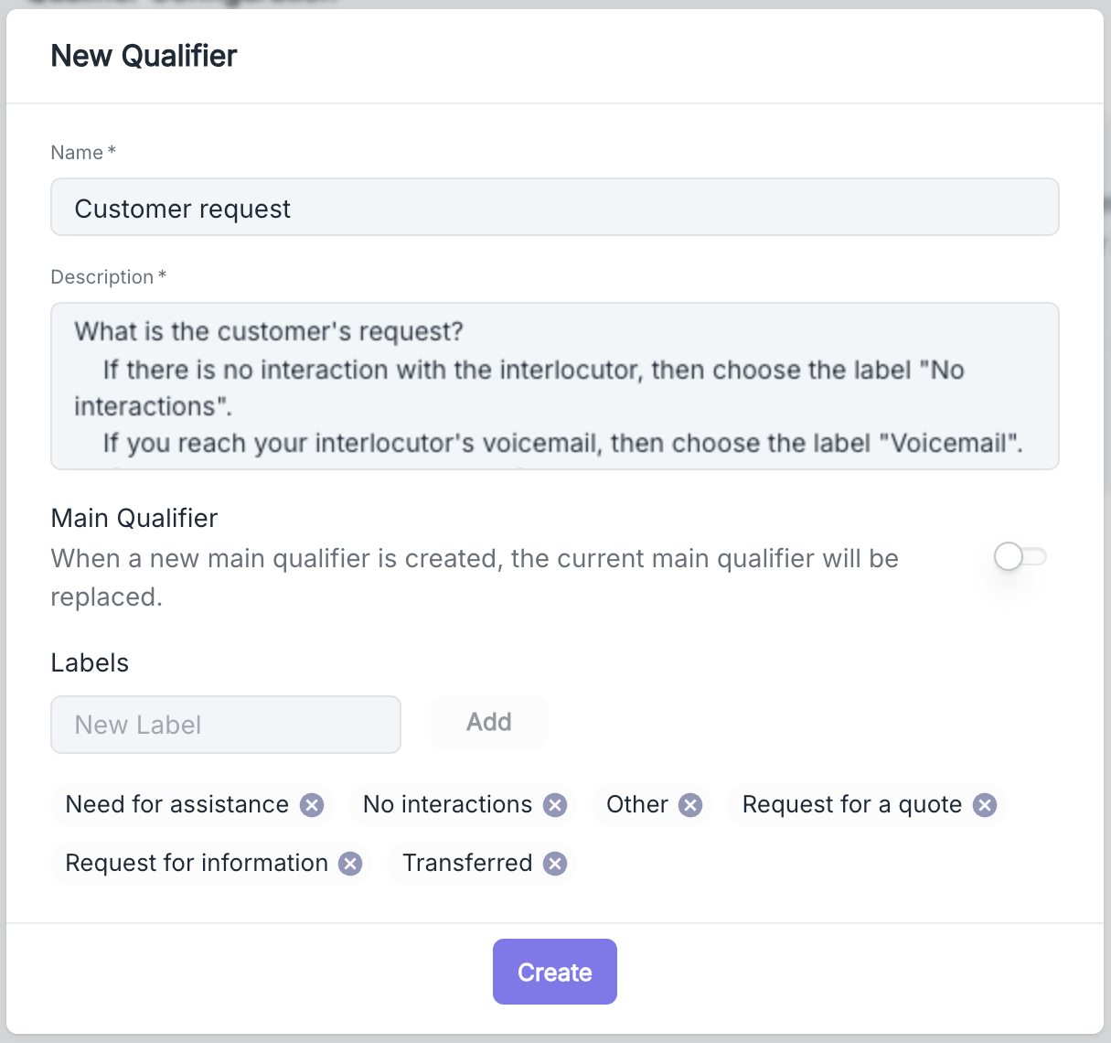The image size is (1111, 1043).
Task: Focus the Description text area
Action: click(554, 386)
